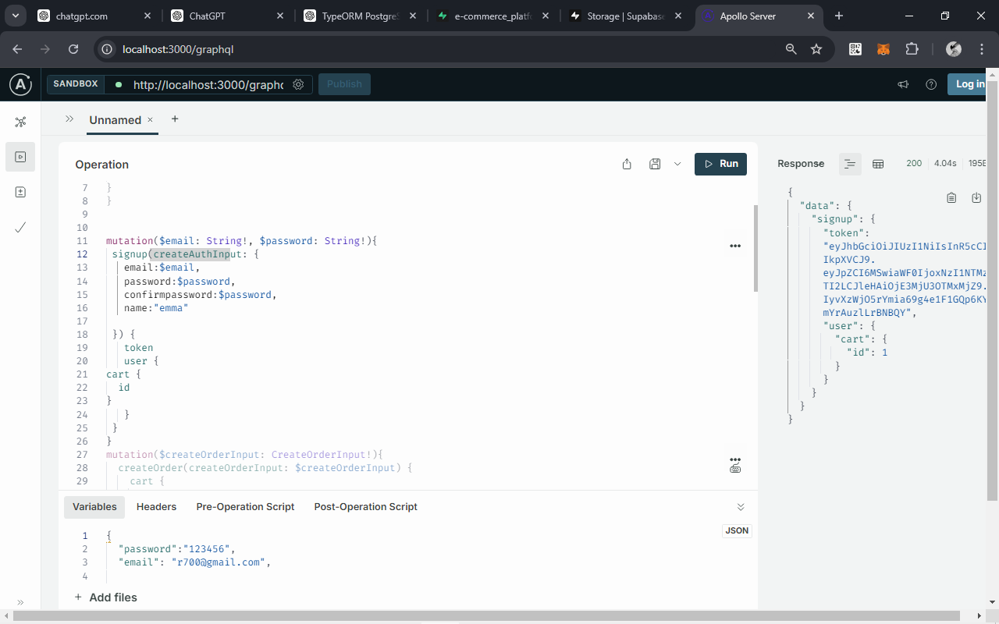Open the Pre-Operation Script tab
The width and height of the screenshot is (999, 624).
click(245, 506)
